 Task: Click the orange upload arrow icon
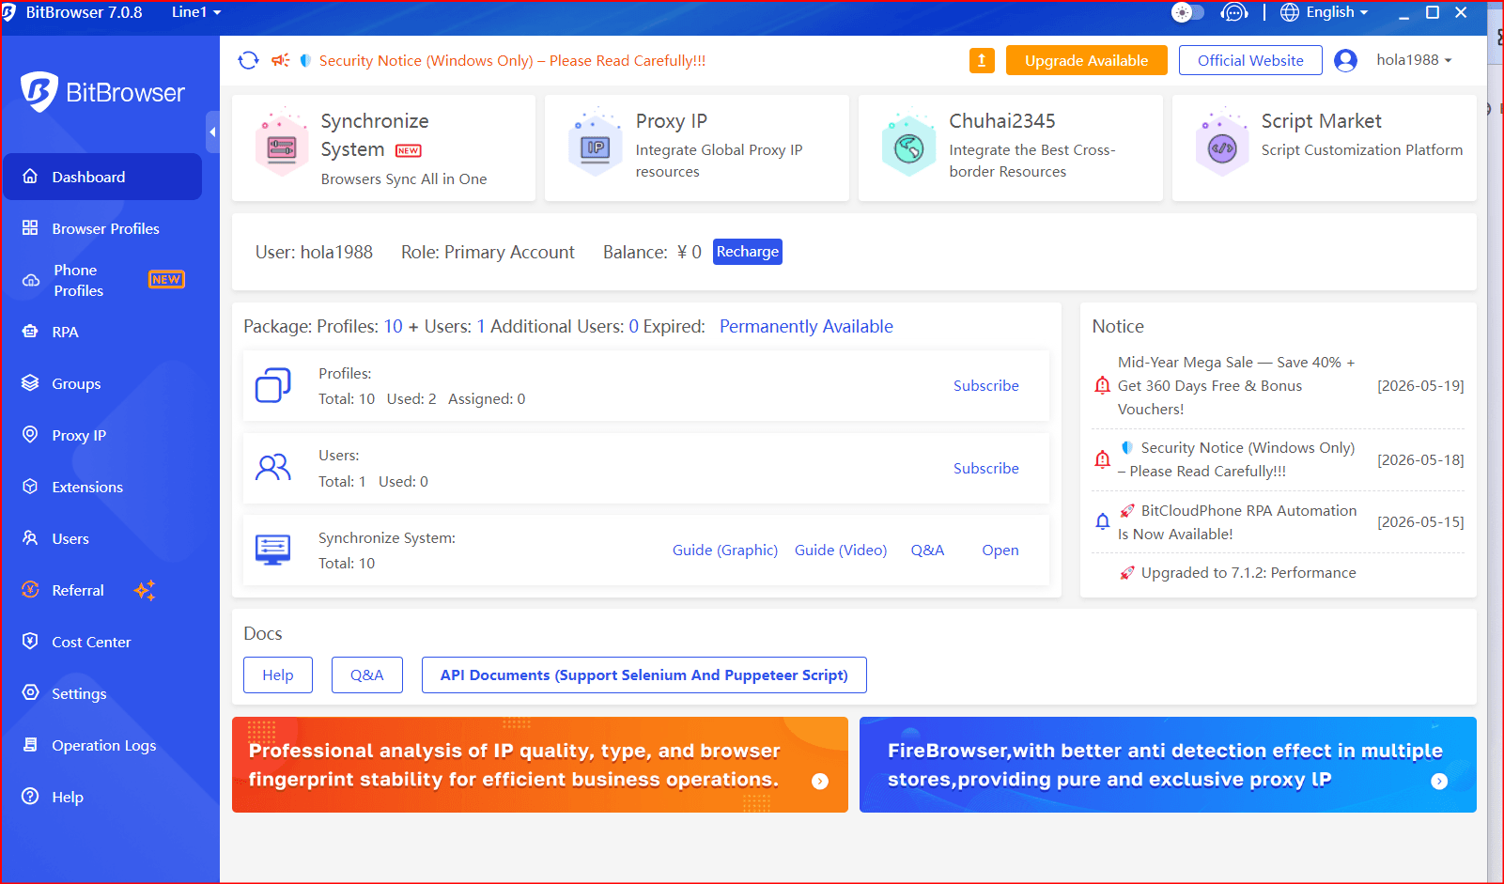(x=982, y=60)
